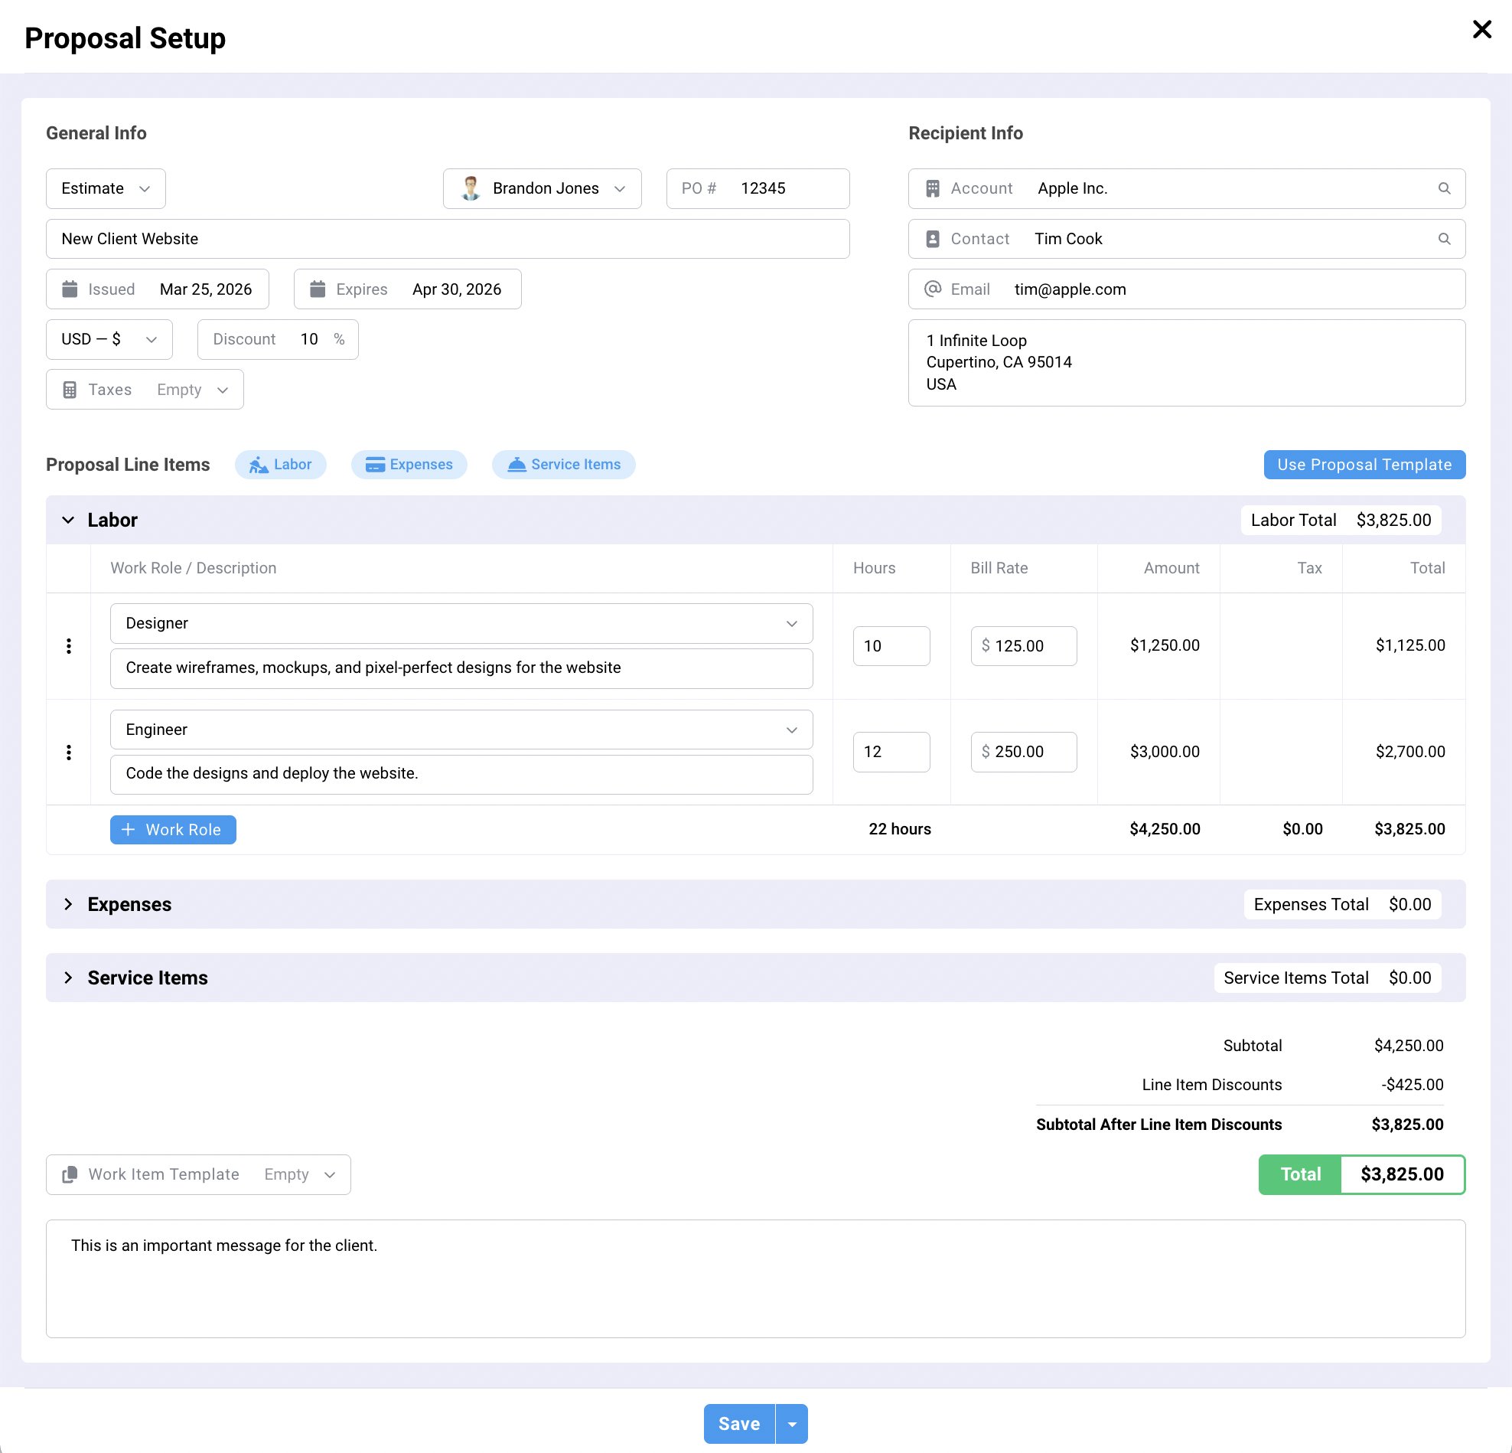Expand the Expenses section
Viewport: 1512px width, 1453px height.
click(x=68, y=903)
